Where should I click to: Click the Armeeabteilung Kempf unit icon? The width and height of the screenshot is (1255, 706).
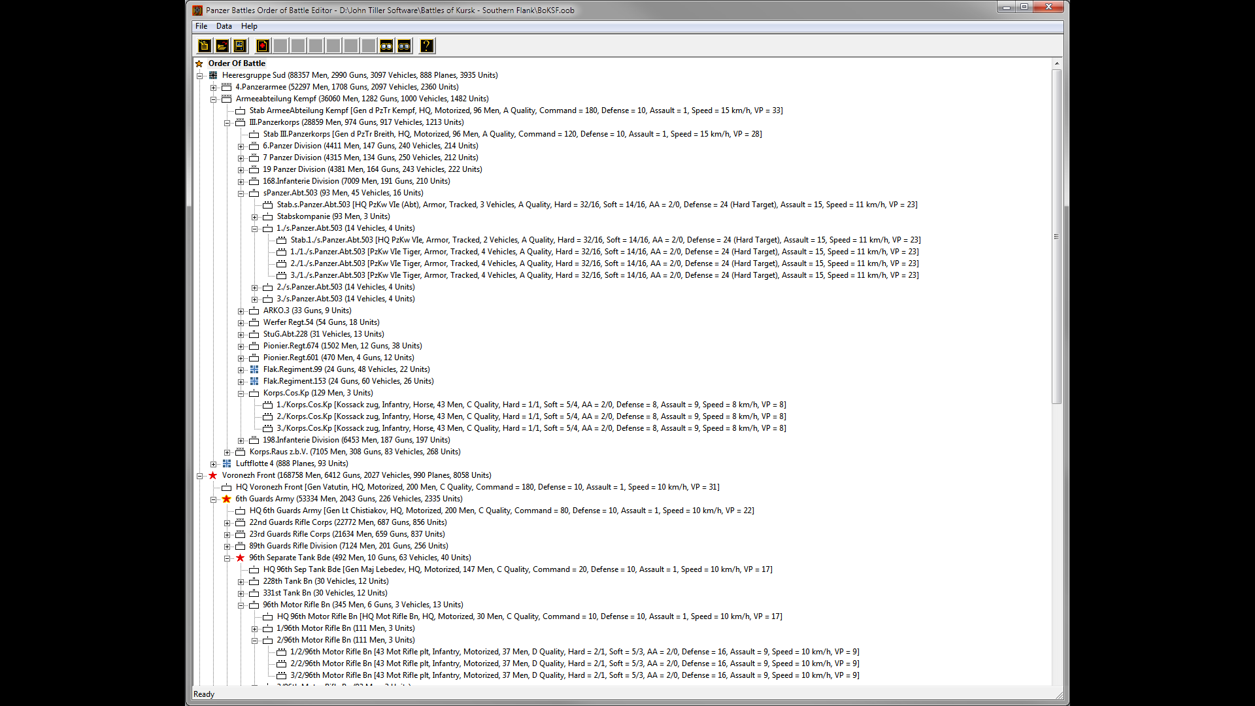click(227, 99)
